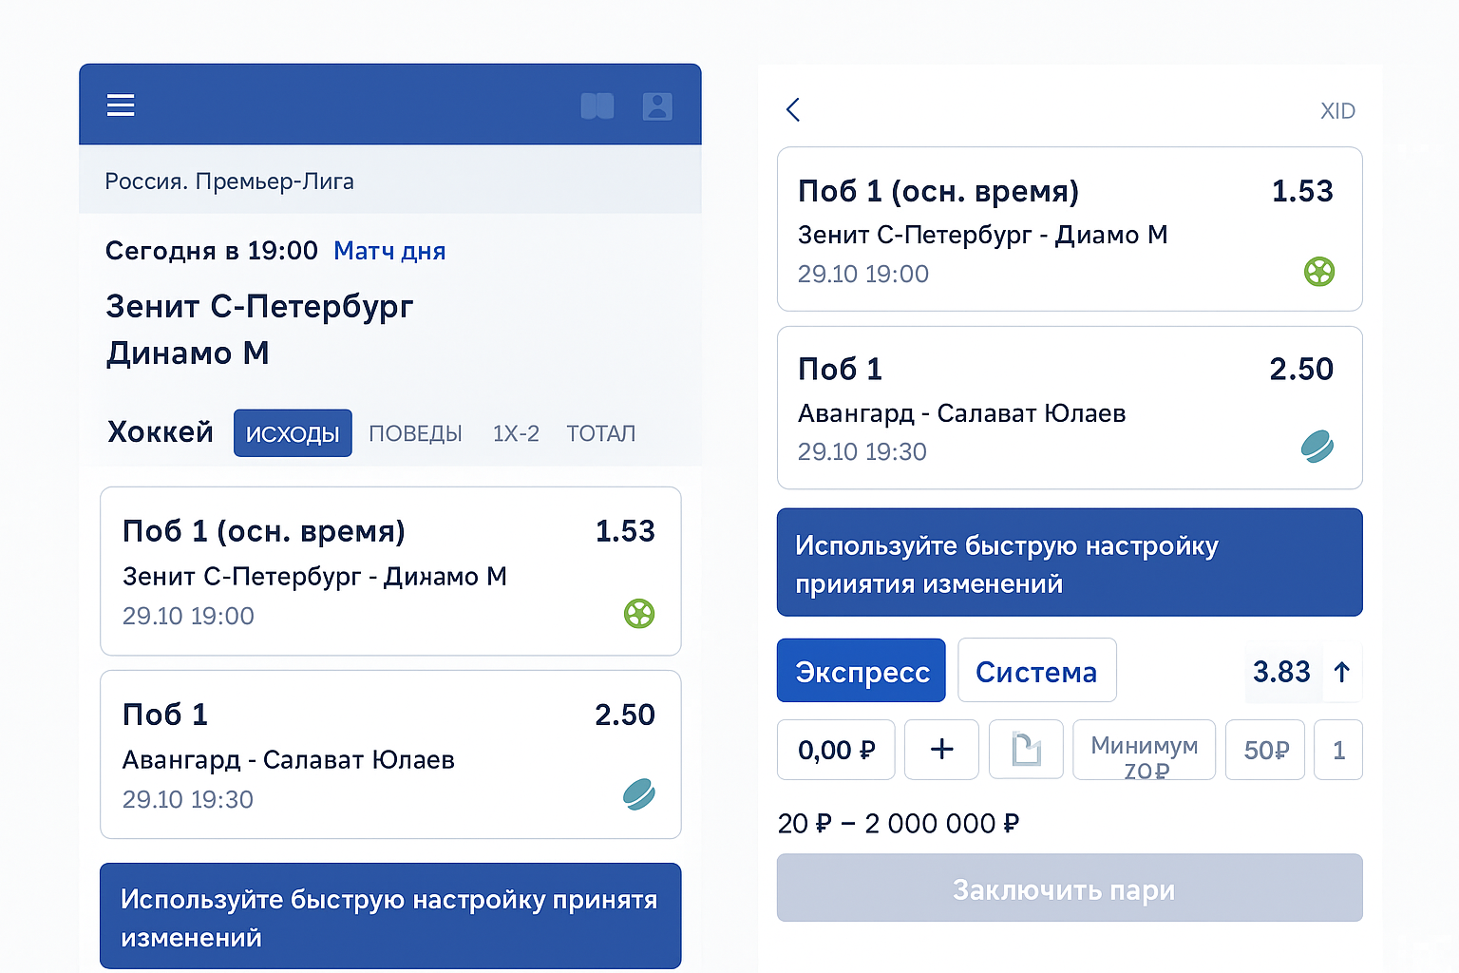Click the back arrow chevron
1459x973 pixels.
(794, 110)
